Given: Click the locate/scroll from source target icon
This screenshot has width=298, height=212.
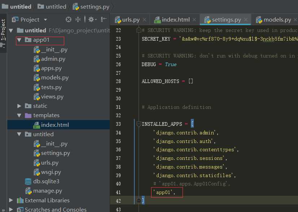Looking at the screenshot, I should (x=69, y=19).
